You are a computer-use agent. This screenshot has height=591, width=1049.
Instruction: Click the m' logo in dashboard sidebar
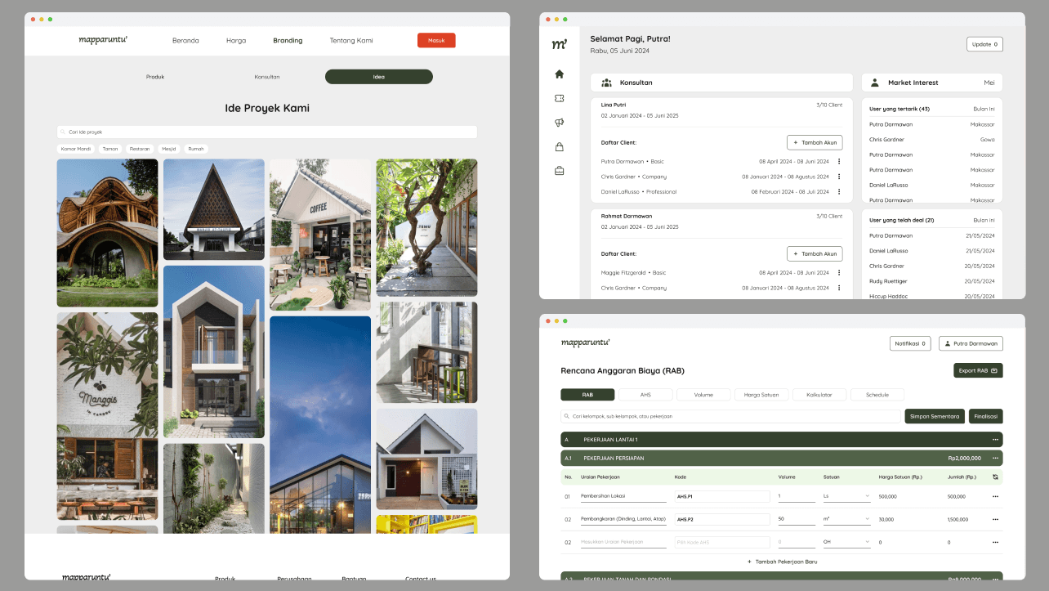[x=559, y=44]
